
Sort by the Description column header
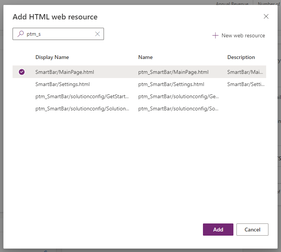tap(241, 57)
